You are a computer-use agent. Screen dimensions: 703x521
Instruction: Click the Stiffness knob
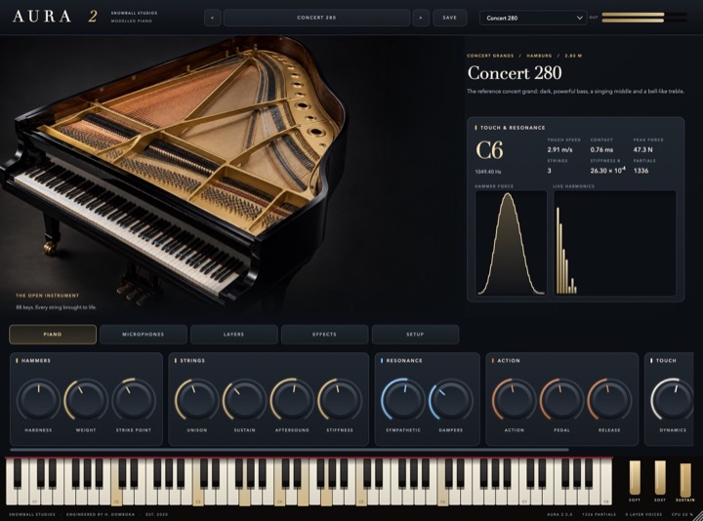[x=340, y=400]
